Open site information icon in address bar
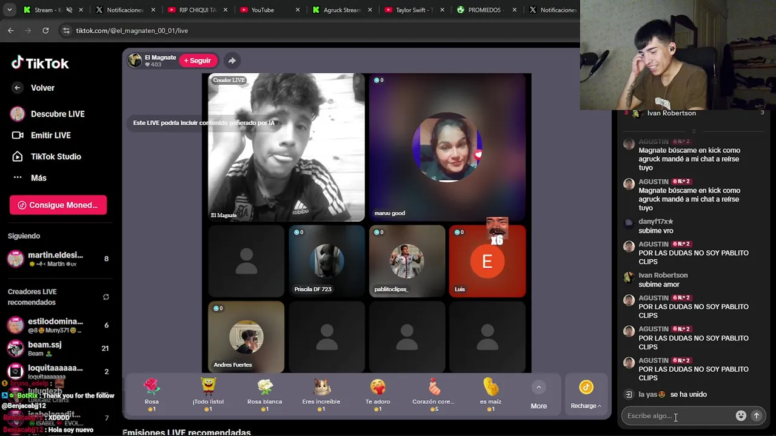Viewport: 776px width, 436px height. 65,30
